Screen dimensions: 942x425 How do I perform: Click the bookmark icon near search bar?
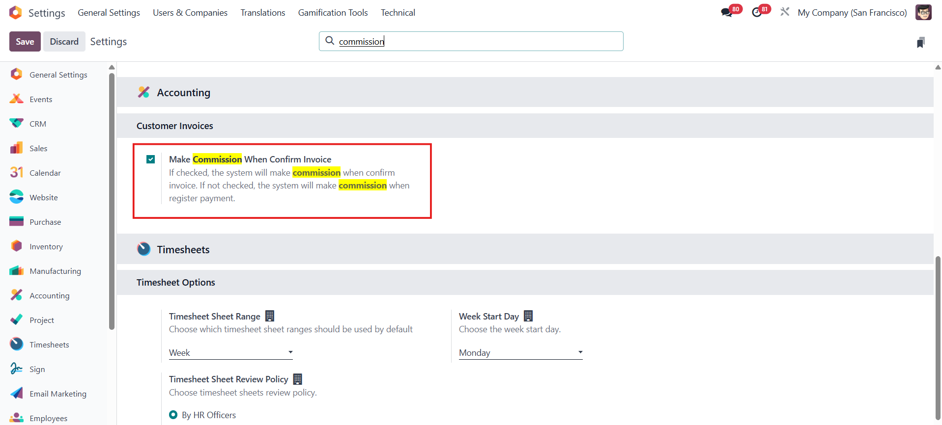click(x=920, y=43)
